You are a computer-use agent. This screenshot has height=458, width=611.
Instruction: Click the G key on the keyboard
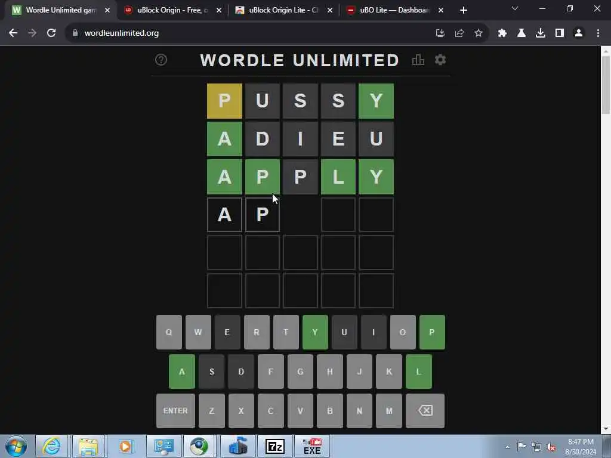(x=301, y=372)
